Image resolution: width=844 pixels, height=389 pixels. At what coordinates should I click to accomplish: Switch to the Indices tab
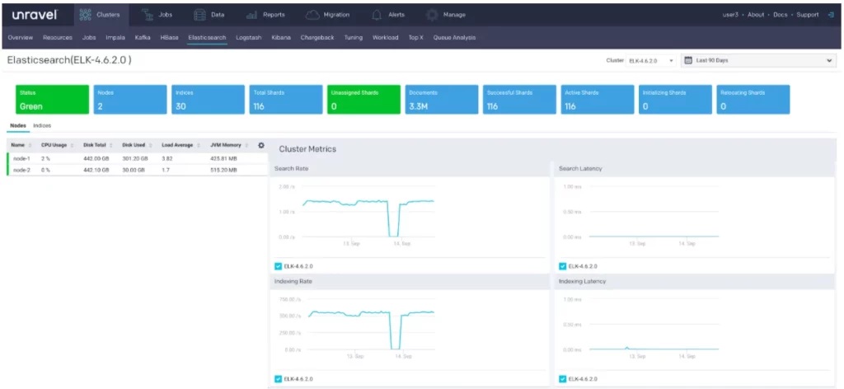pyautogui.click(x=42, y=125)
